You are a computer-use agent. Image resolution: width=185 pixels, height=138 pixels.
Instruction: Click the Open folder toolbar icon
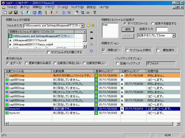(x=10, y=13)
